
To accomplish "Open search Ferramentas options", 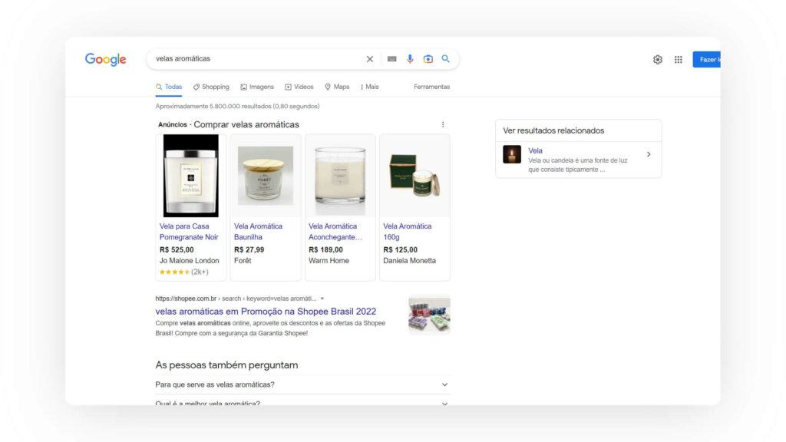I will tap(431, 86).
